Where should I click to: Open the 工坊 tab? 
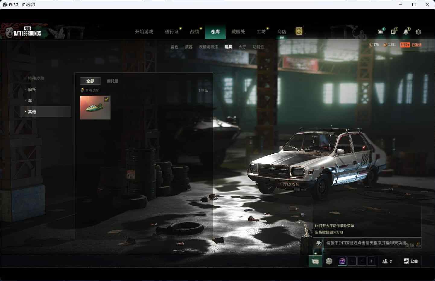pos(261,32)
